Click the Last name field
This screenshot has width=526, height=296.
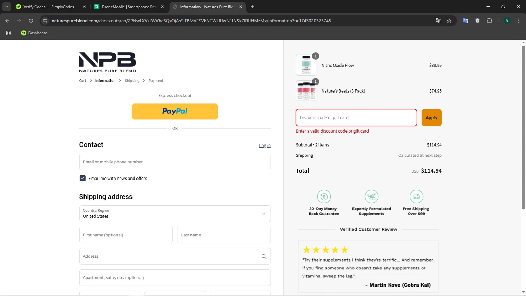click(224, 235)
